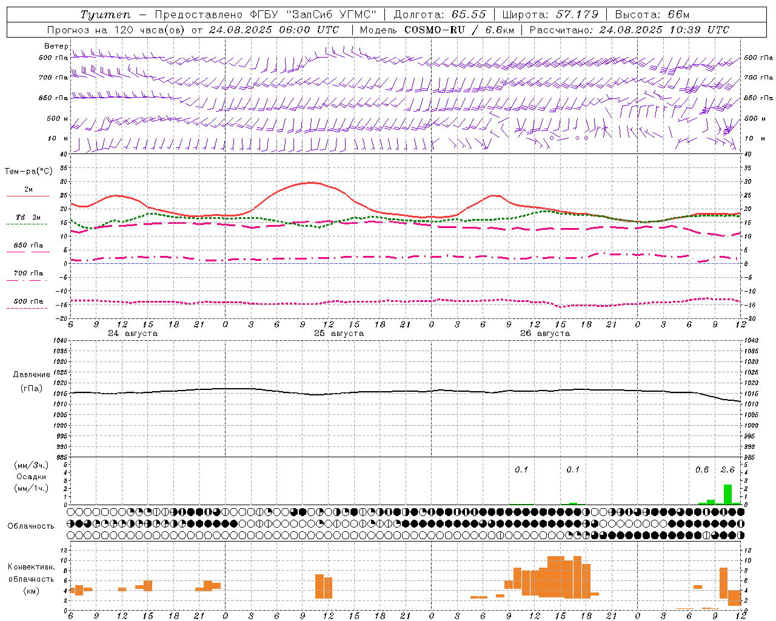Click the "2.6" precipitation amount value
The height and width of the screenshot is (621, 776).
[727, 469]
